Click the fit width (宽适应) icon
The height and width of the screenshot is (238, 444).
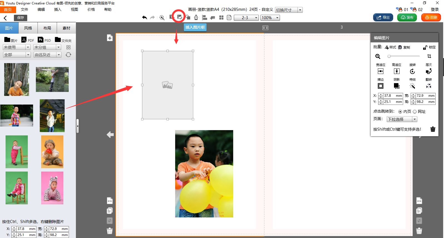[380, 71]
